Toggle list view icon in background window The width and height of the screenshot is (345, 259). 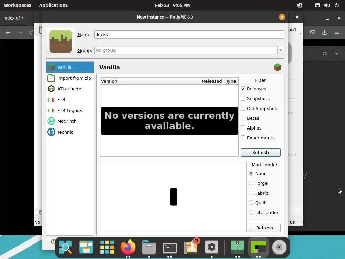(x=325, y=54)
